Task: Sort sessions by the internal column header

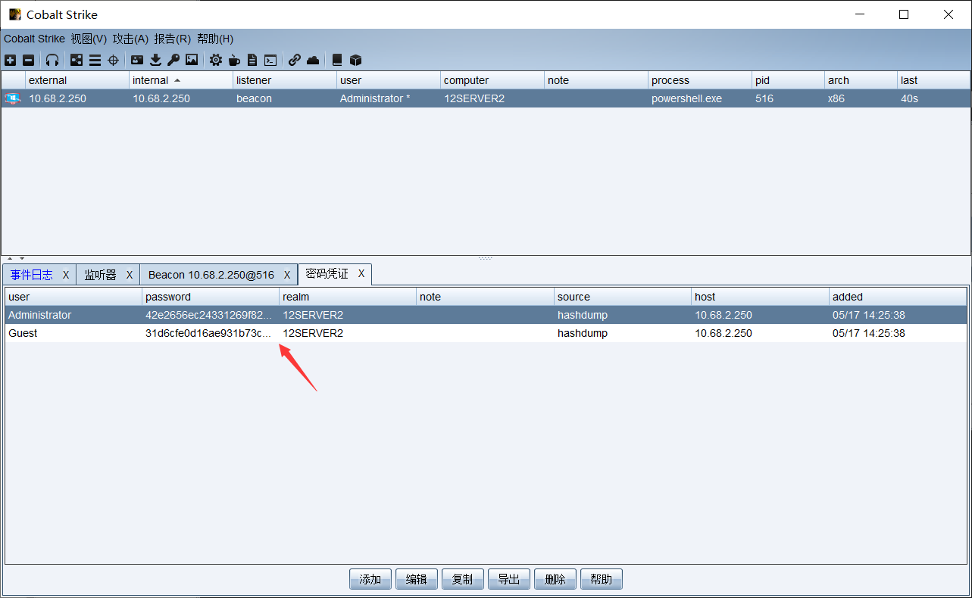Action: pyautogui.click(x=181, y=80)
